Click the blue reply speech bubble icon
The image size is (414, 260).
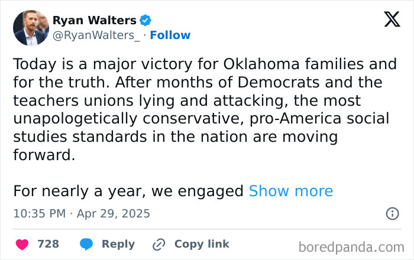click(86, 244)
